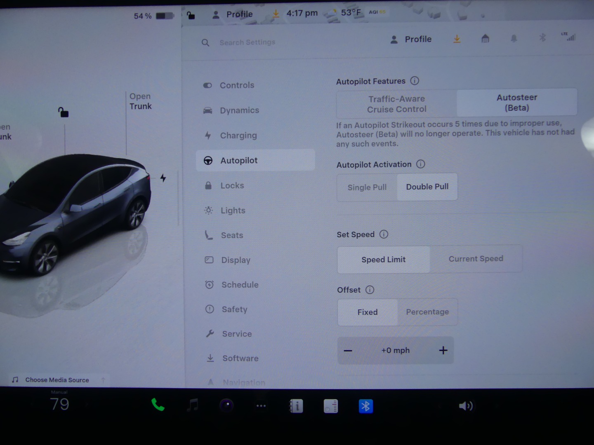Tap the Bluetooth app icon in dock
The height and width of the screenshot is (445, 594).
[365, 406]
